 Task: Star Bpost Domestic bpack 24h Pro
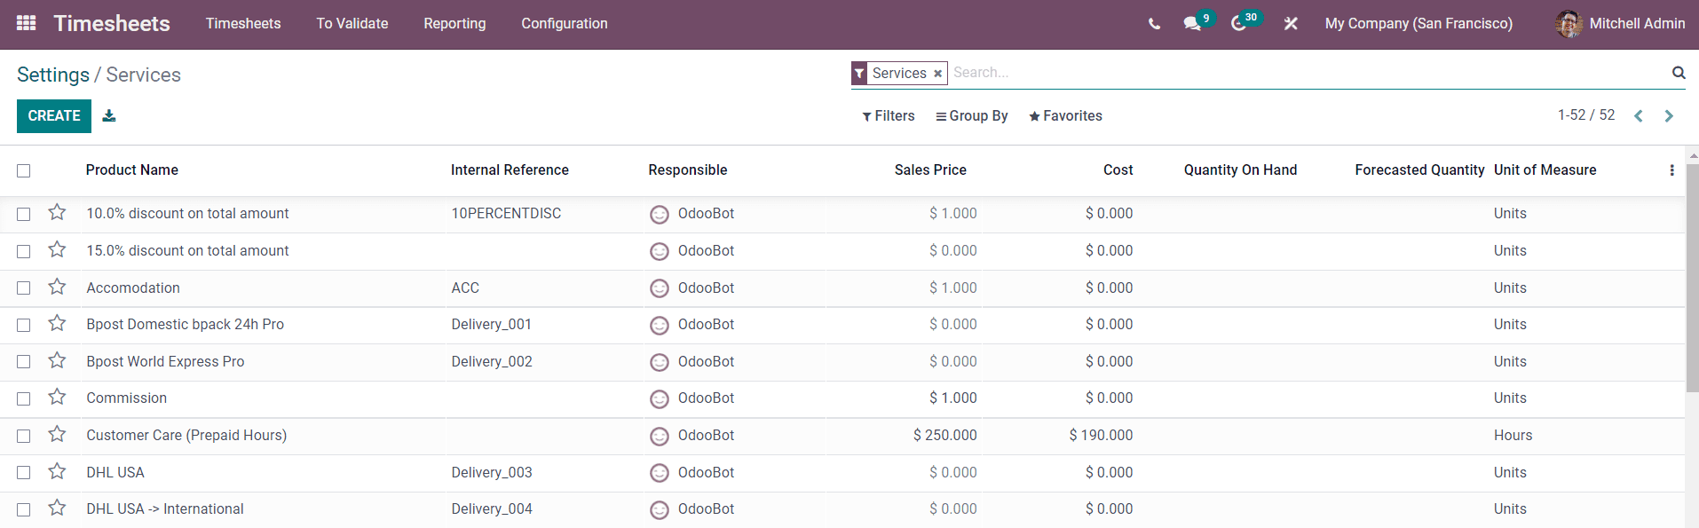[57, 323]
